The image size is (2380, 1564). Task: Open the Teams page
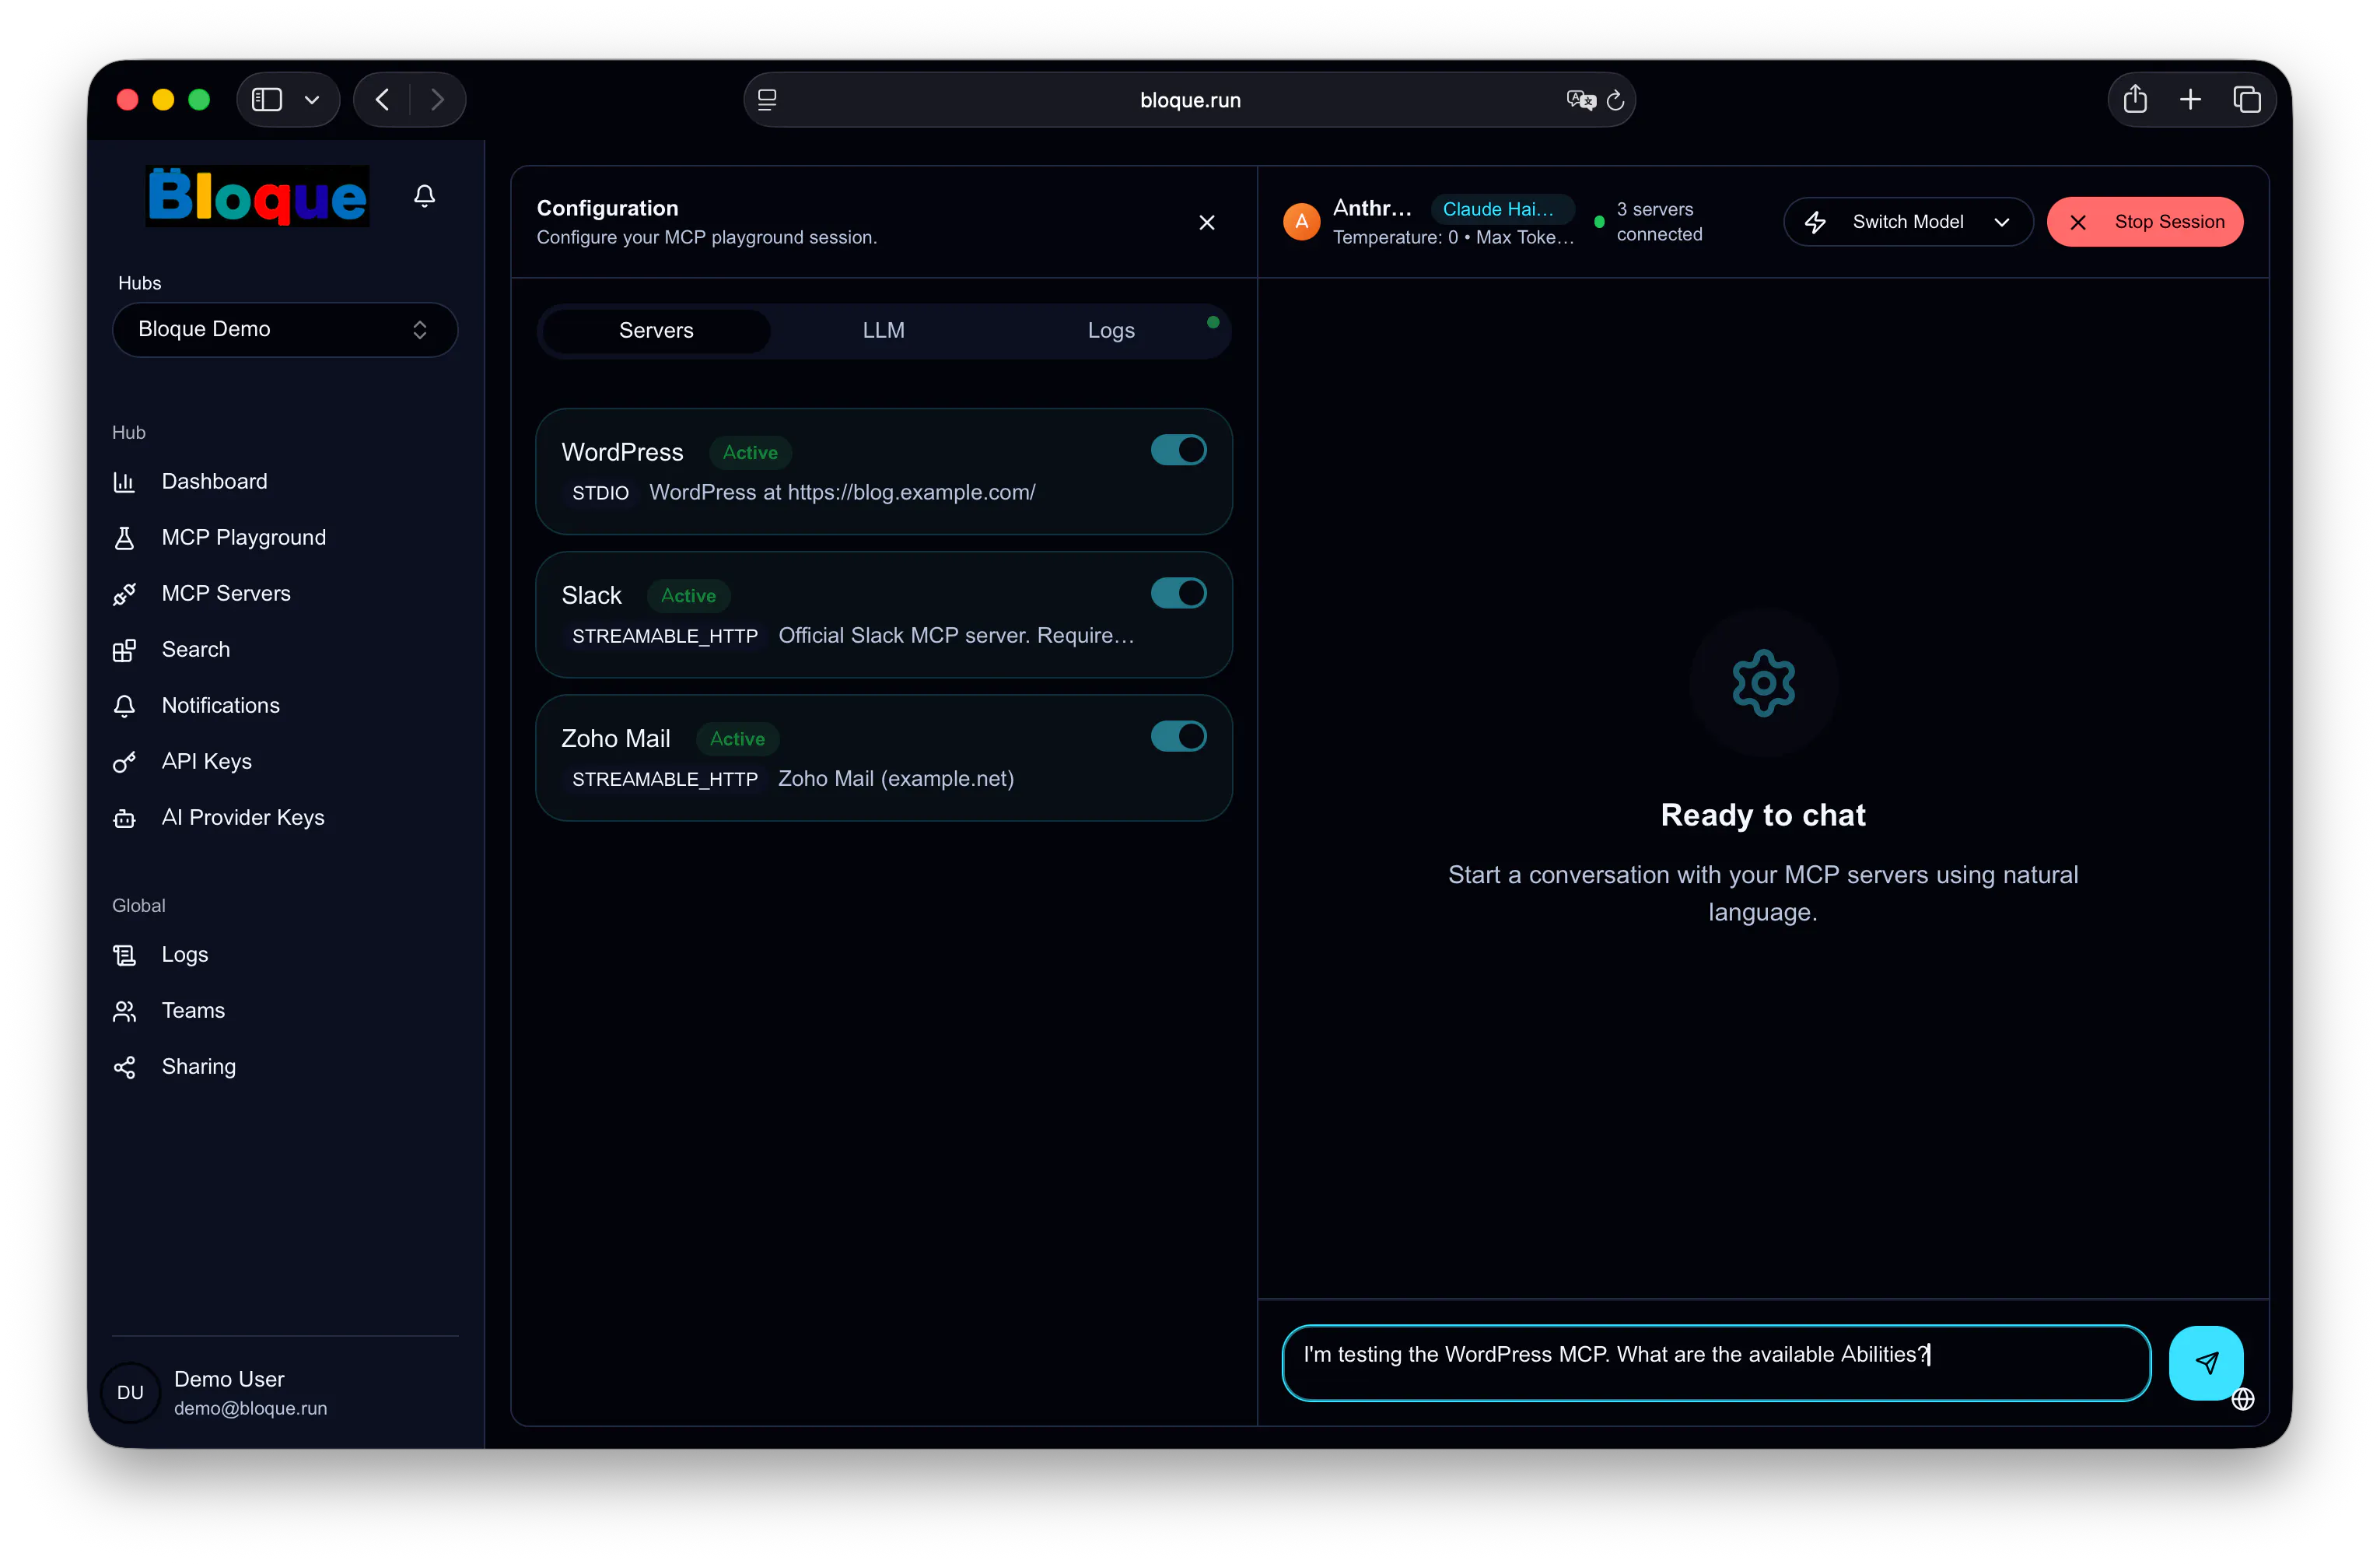[193, 1011]
